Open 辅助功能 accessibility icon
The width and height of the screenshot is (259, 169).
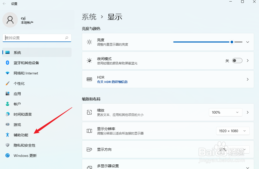click(7, 135)
